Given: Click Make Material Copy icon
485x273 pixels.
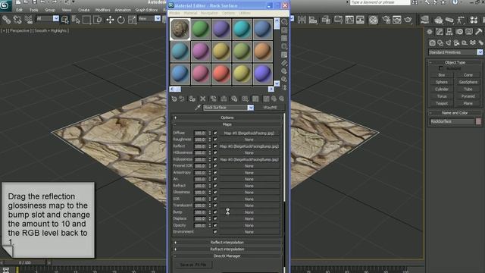Looking at the screenshot, I should point(213,99).
